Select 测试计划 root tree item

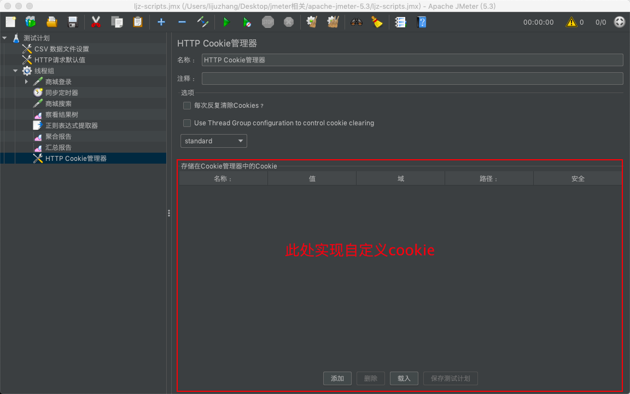pyautogui.click(x=36, y=38)
